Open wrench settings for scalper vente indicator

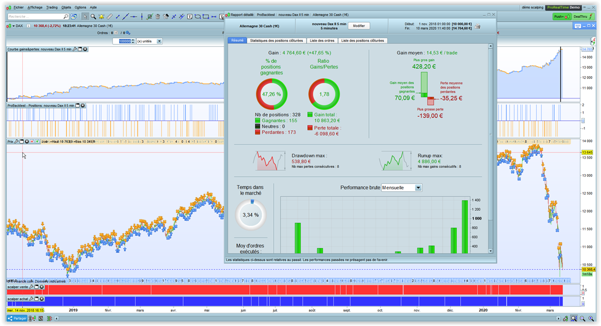point(31,287)
